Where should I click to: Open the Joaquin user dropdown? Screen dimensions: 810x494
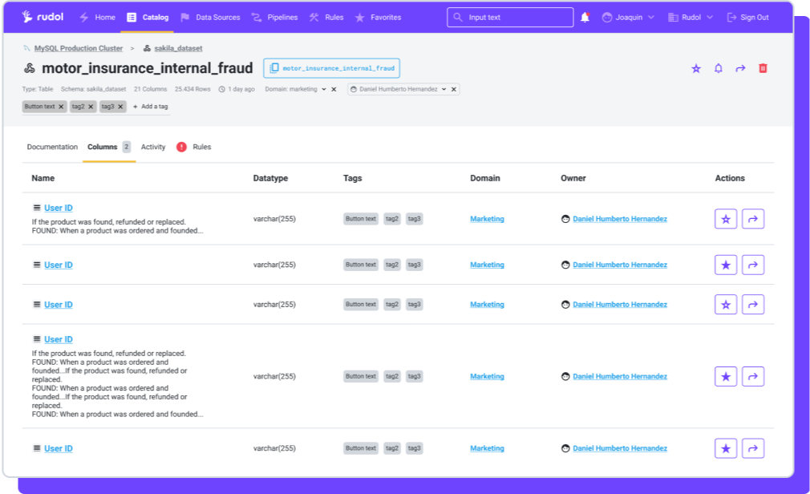pyautogui.click(x=628, y=17)
